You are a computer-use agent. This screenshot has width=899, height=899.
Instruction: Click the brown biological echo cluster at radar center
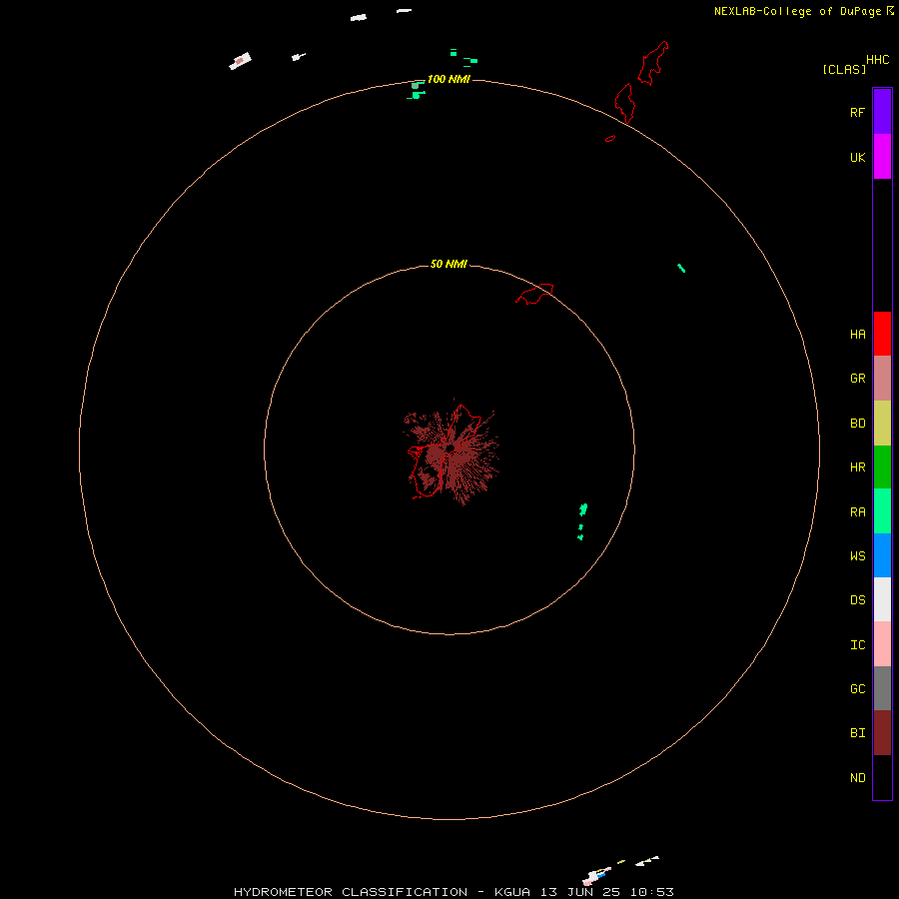click(x=451, y=452)
